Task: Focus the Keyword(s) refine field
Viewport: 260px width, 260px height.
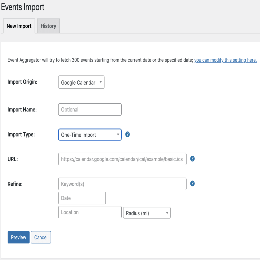Action: pyautogui.click(x=122, y=184)
